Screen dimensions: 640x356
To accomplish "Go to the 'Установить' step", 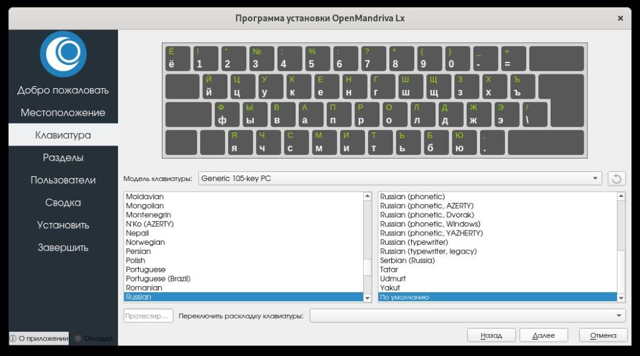I will coord(63,225).
